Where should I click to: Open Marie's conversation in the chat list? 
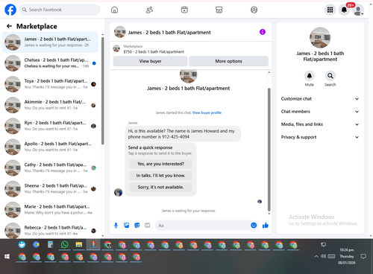(x=50, y=209)
